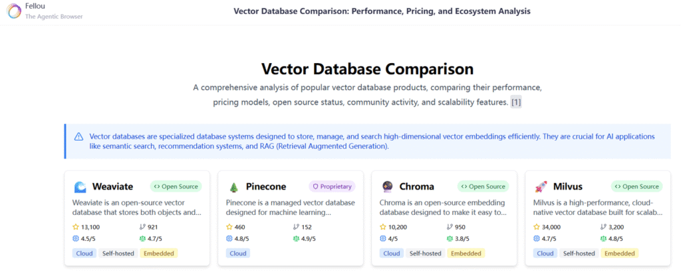Click the Pinecone tree logo icon
This screenshot has width=681, height=278.
233,186
